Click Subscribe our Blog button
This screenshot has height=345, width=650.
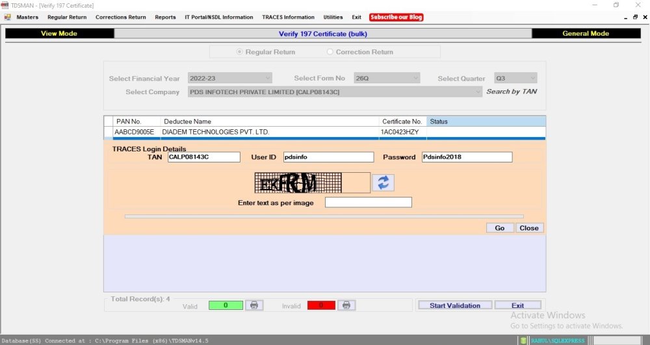coord(396,17)
